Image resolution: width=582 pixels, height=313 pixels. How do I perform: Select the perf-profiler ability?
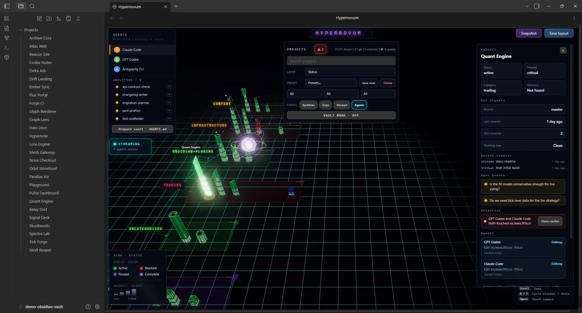pyautogui.click(x=142, y=111)
